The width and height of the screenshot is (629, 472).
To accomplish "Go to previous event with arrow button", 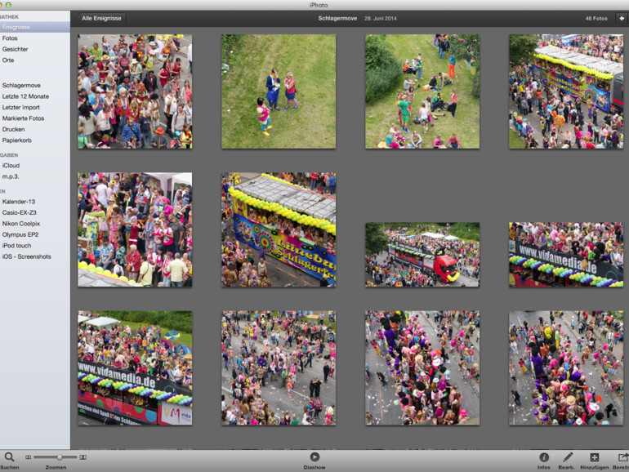I will (622, 19).
